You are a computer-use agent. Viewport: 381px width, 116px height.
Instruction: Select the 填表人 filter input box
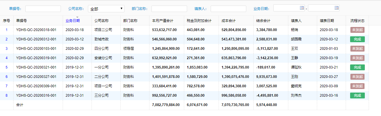(x=228, y=9)
